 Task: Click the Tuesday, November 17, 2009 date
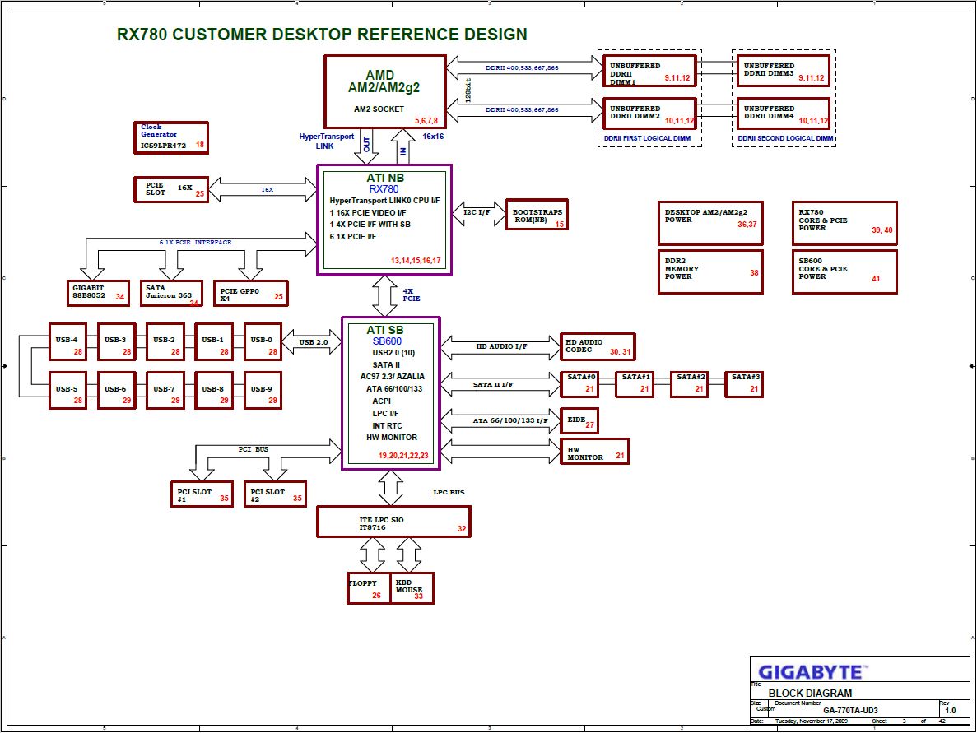812,721
